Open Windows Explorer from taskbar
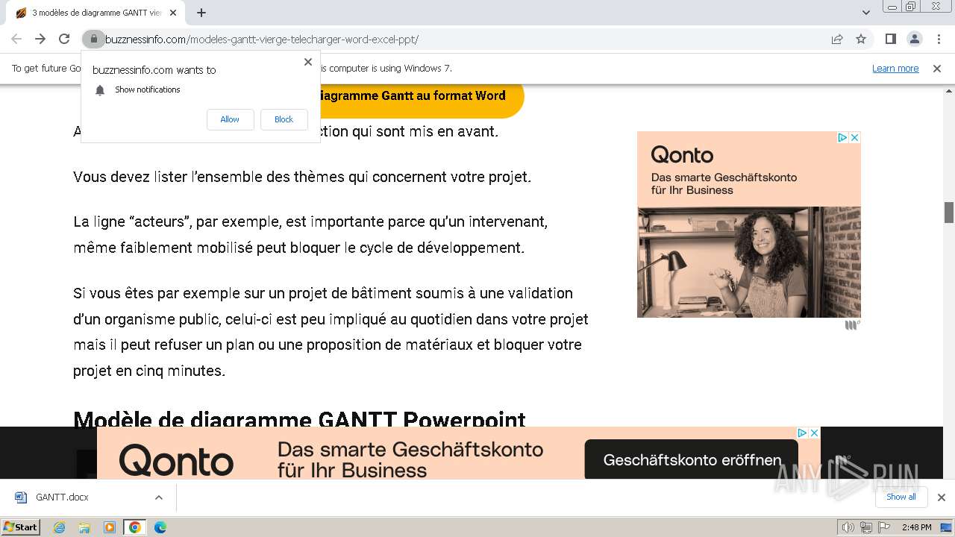 84,527
